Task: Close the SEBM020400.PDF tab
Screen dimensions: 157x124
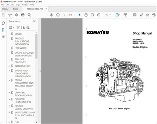Action: (x=46, y=9)
